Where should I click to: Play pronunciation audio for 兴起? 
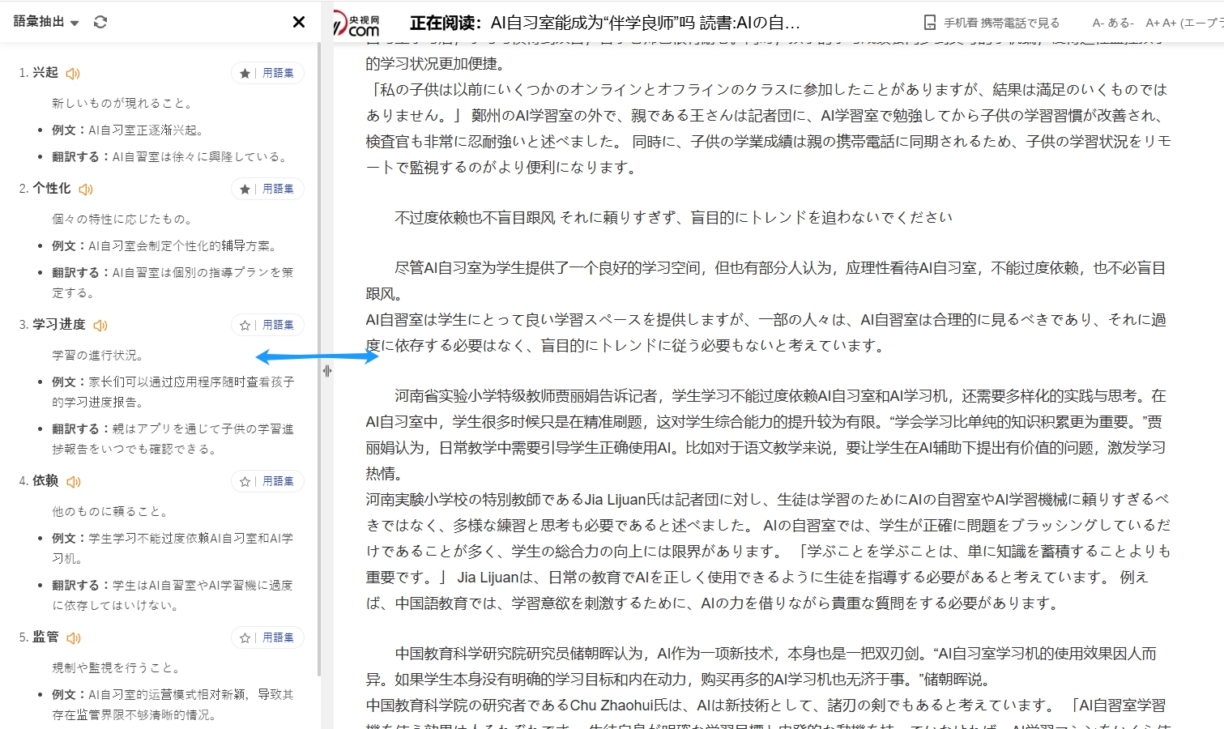tap(73, 74)
